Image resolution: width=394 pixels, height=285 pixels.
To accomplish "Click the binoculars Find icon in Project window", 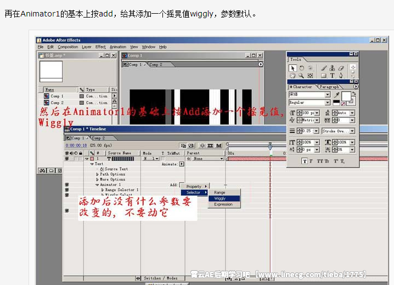I will coord(42,171).
